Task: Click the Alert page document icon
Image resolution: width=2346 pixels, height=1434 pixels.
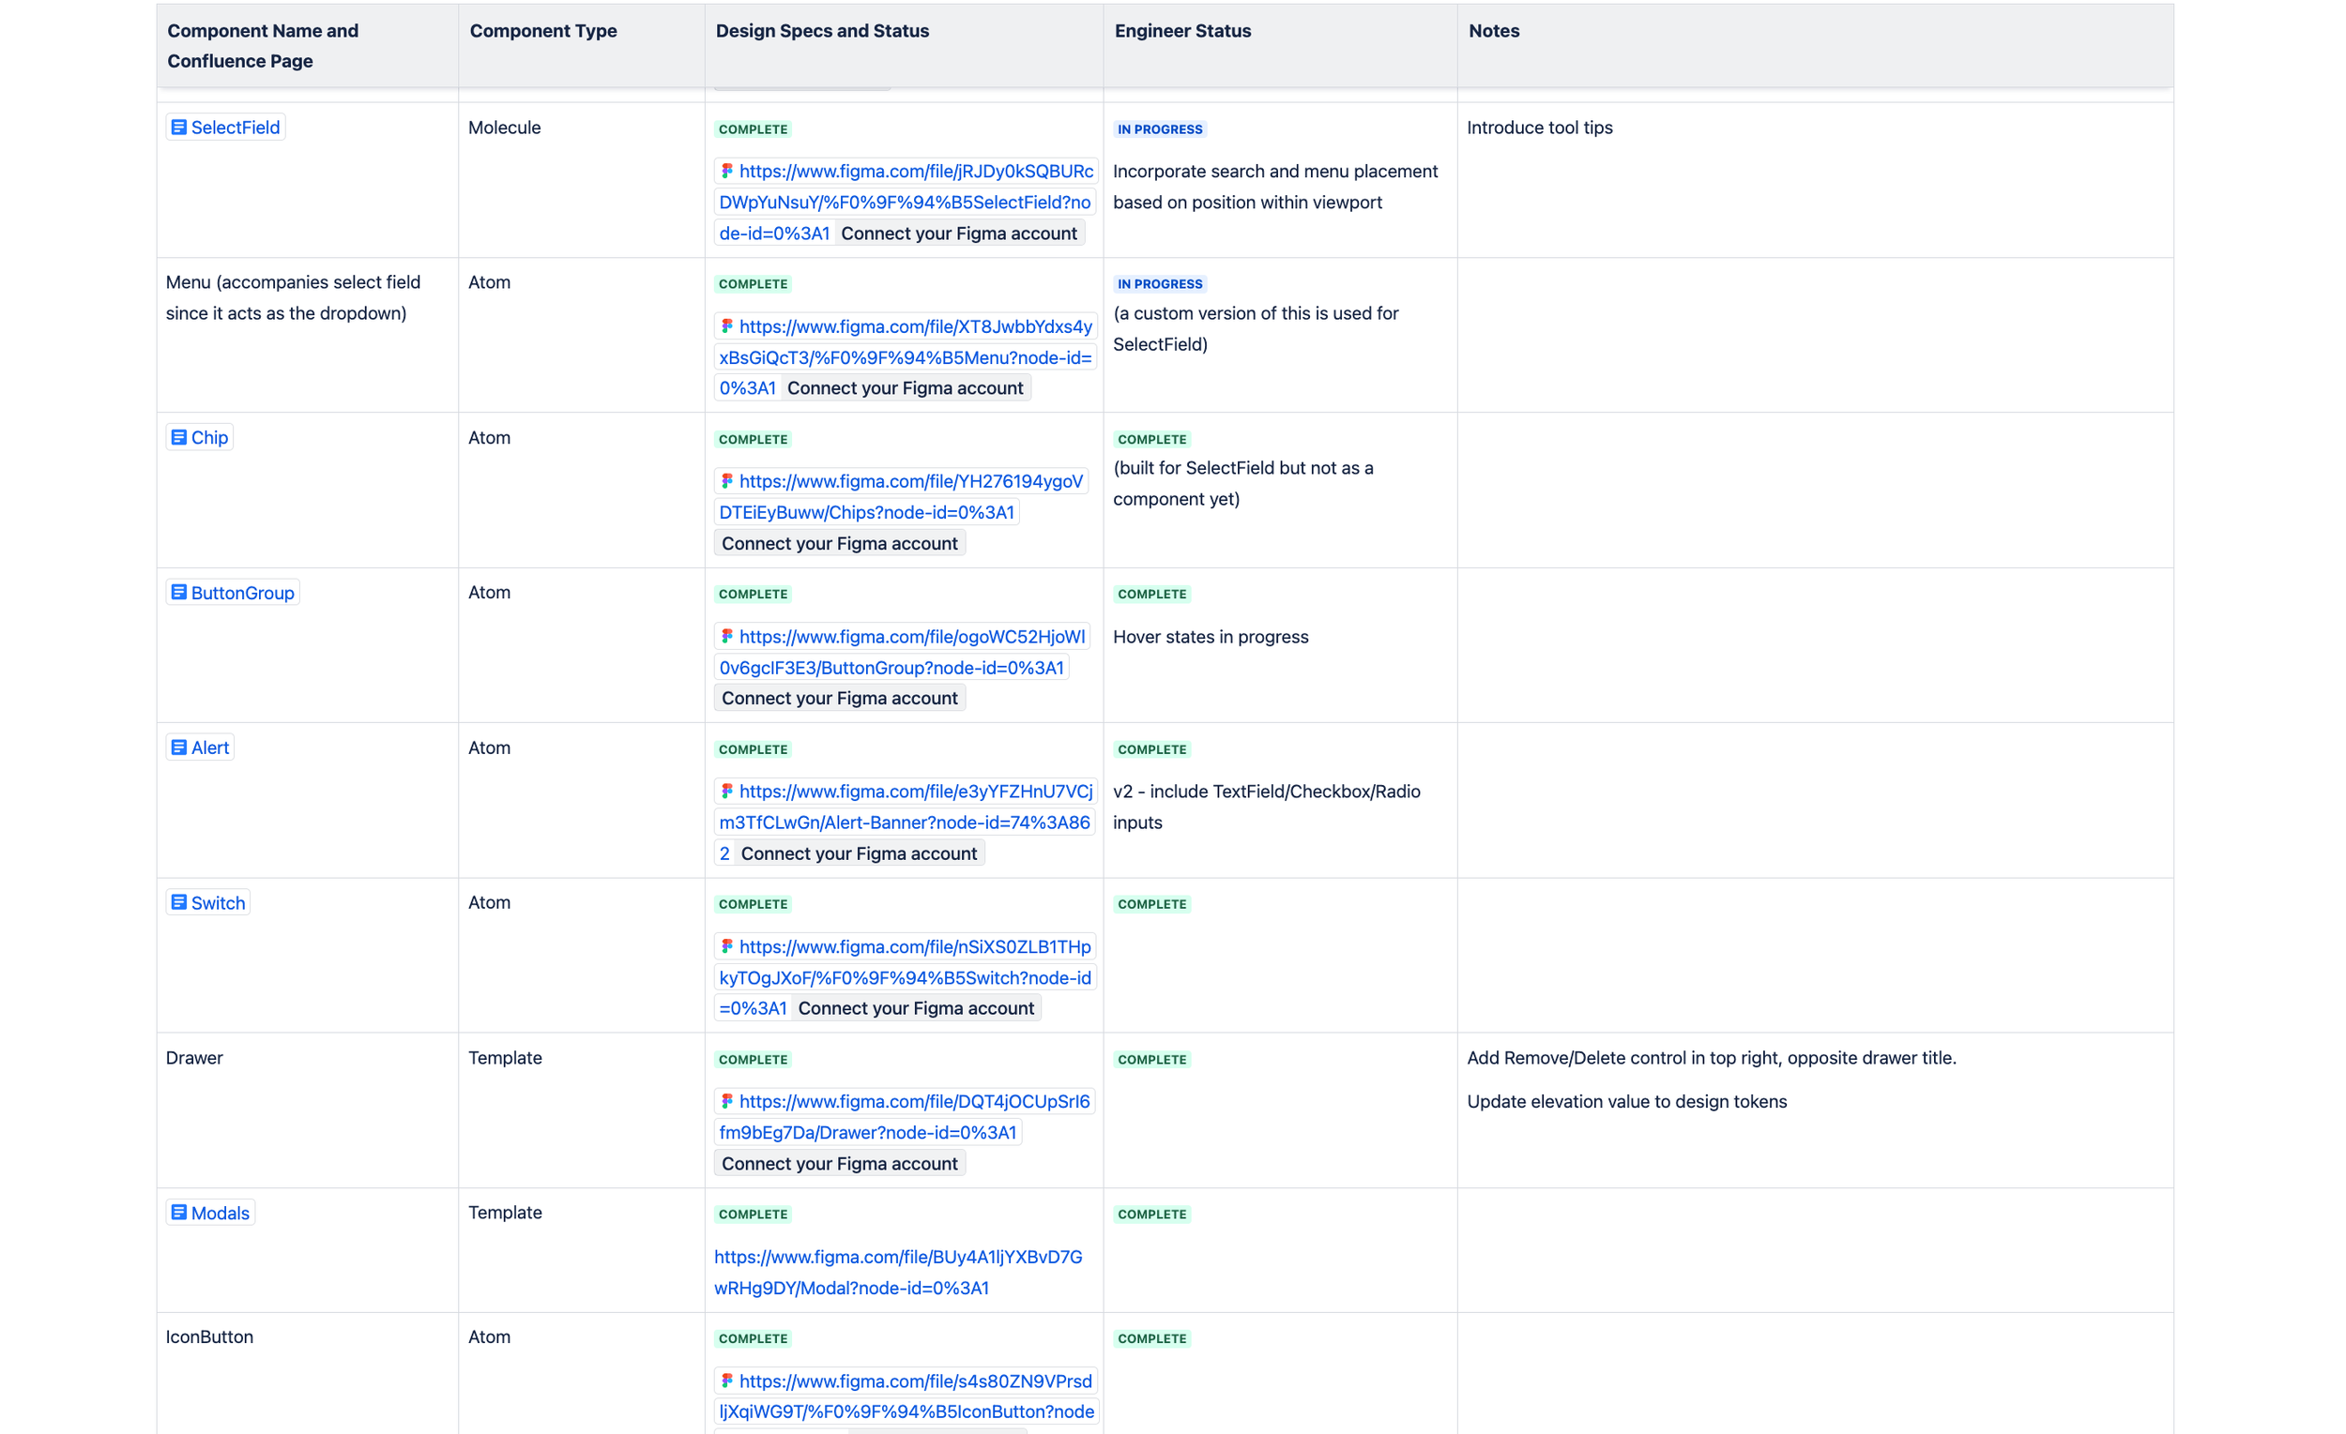Action: [178, 747]
